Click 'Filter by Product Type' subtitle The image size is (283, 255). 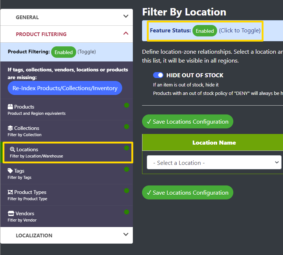(x=28, y=199)
